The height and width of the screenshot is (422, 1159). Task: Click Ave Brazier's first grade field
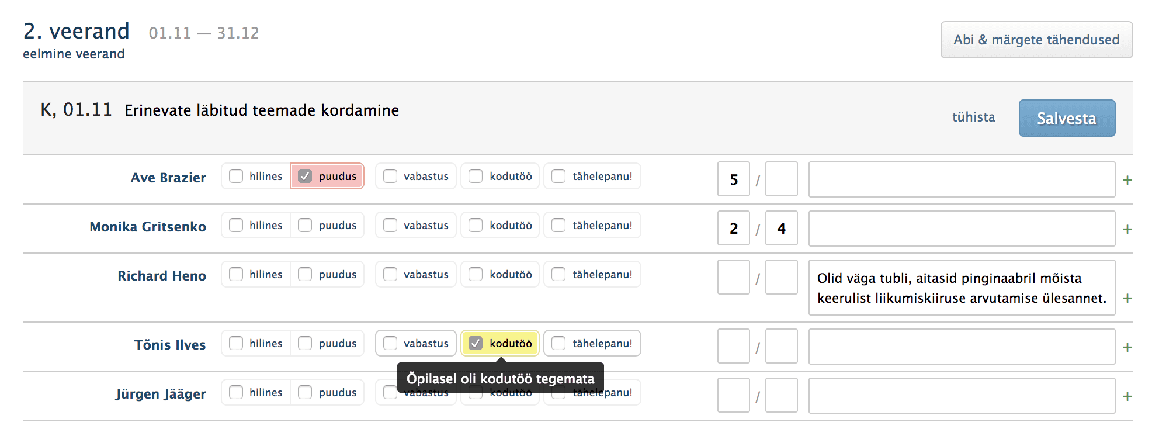[734, 179]
